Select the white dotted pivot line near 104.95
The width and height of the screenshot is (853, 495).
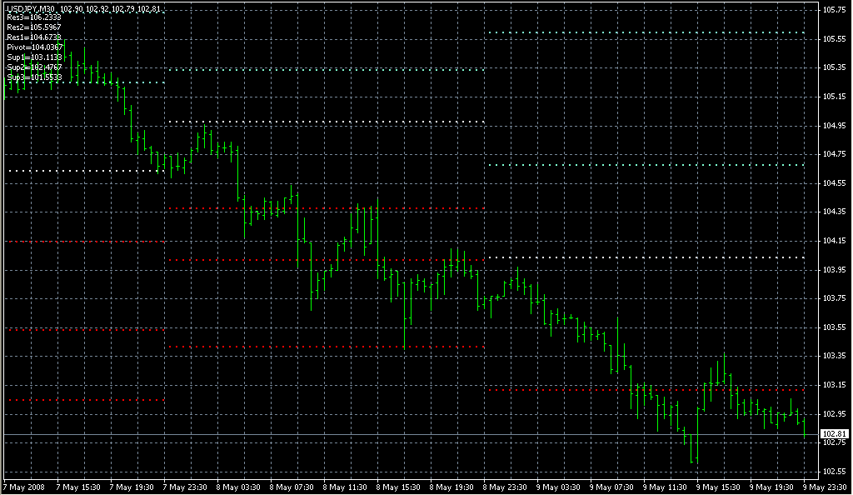click(325, 122)
